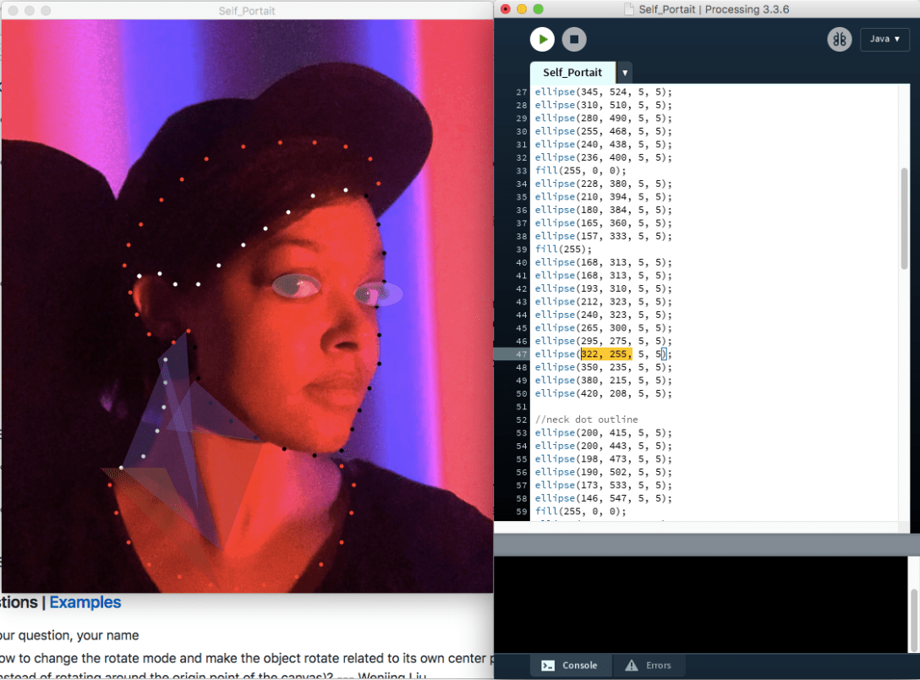Run the sketch with the play icon
Screen dimensions: 920x680
542,39
